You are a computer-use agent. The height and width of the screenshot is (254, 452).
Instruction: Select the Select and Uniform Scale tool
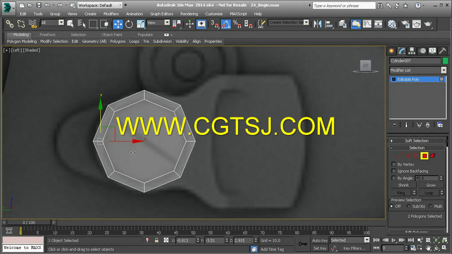coord(140,24)
